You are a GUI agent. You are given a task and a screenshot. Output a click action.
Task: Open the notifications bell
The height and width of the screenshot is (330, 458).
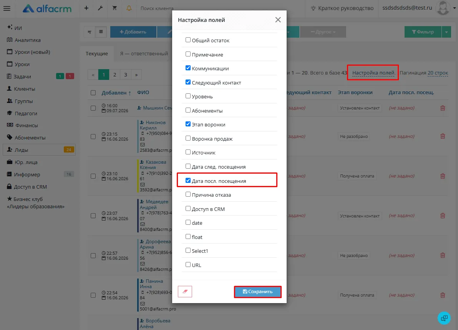[129, 8]
